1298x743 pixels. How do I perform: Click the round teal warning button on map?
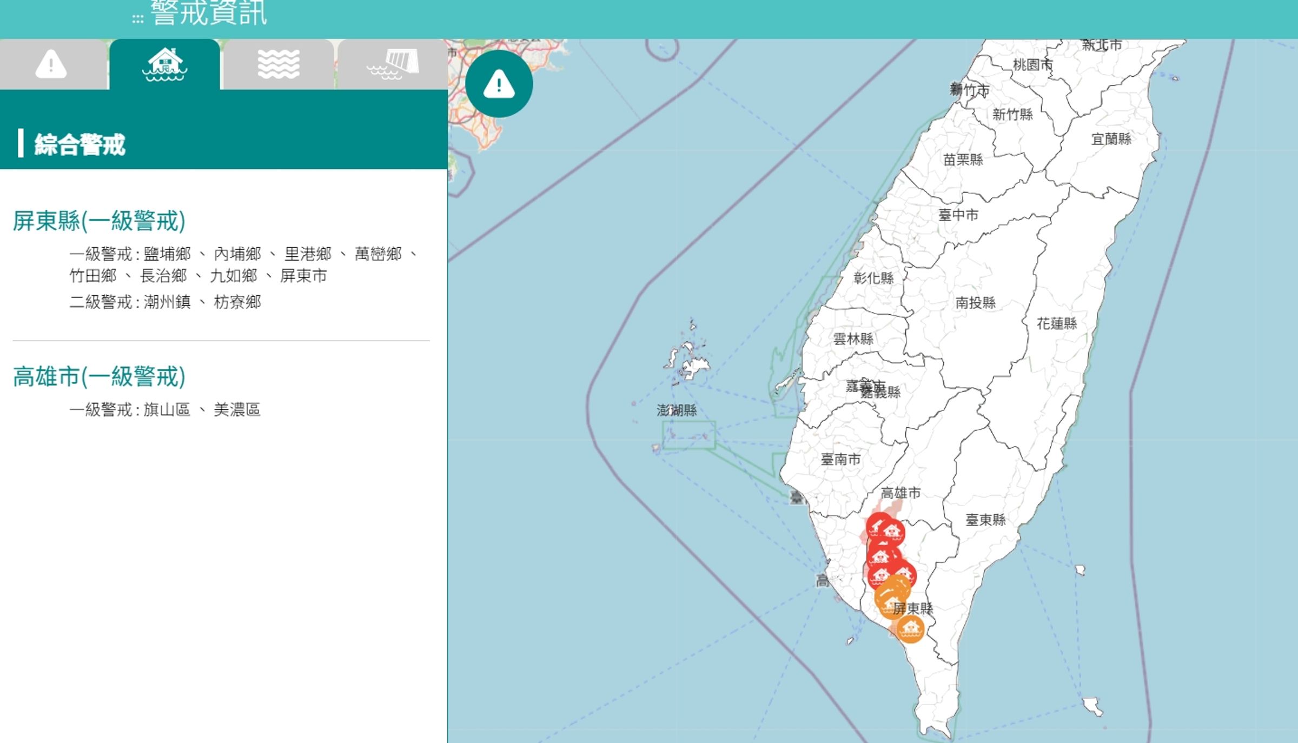click(499, 84)
